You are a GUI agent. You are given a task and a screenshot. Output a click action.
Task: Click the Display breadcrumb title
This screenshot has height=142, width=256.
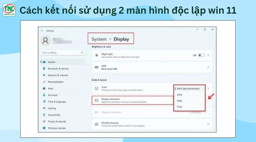121,39
